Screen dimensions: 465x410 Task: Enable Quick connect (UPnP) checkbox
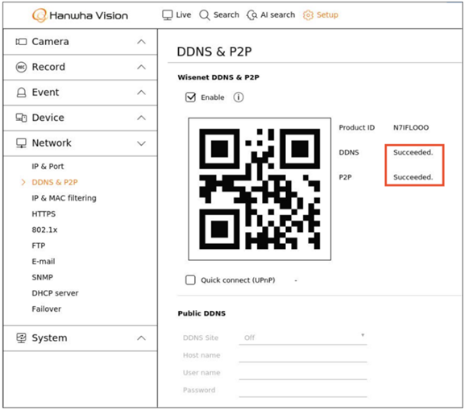point(190,280)
